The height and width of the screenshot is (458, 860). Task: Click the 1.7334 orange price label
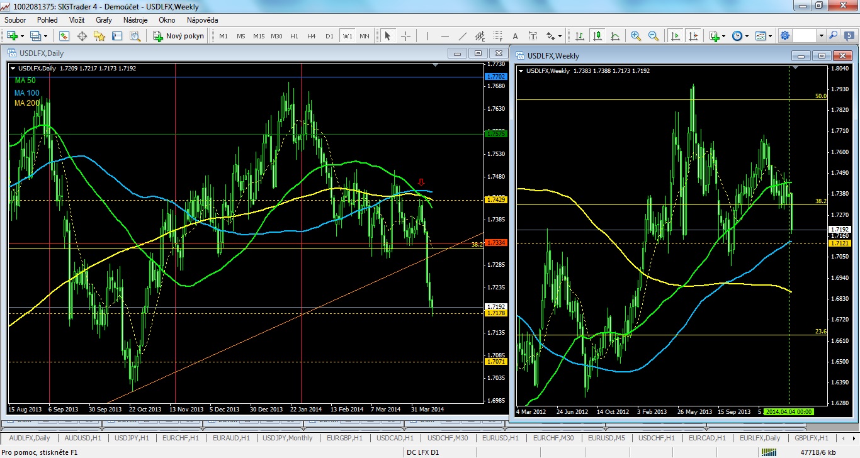[x=497, y=242]
